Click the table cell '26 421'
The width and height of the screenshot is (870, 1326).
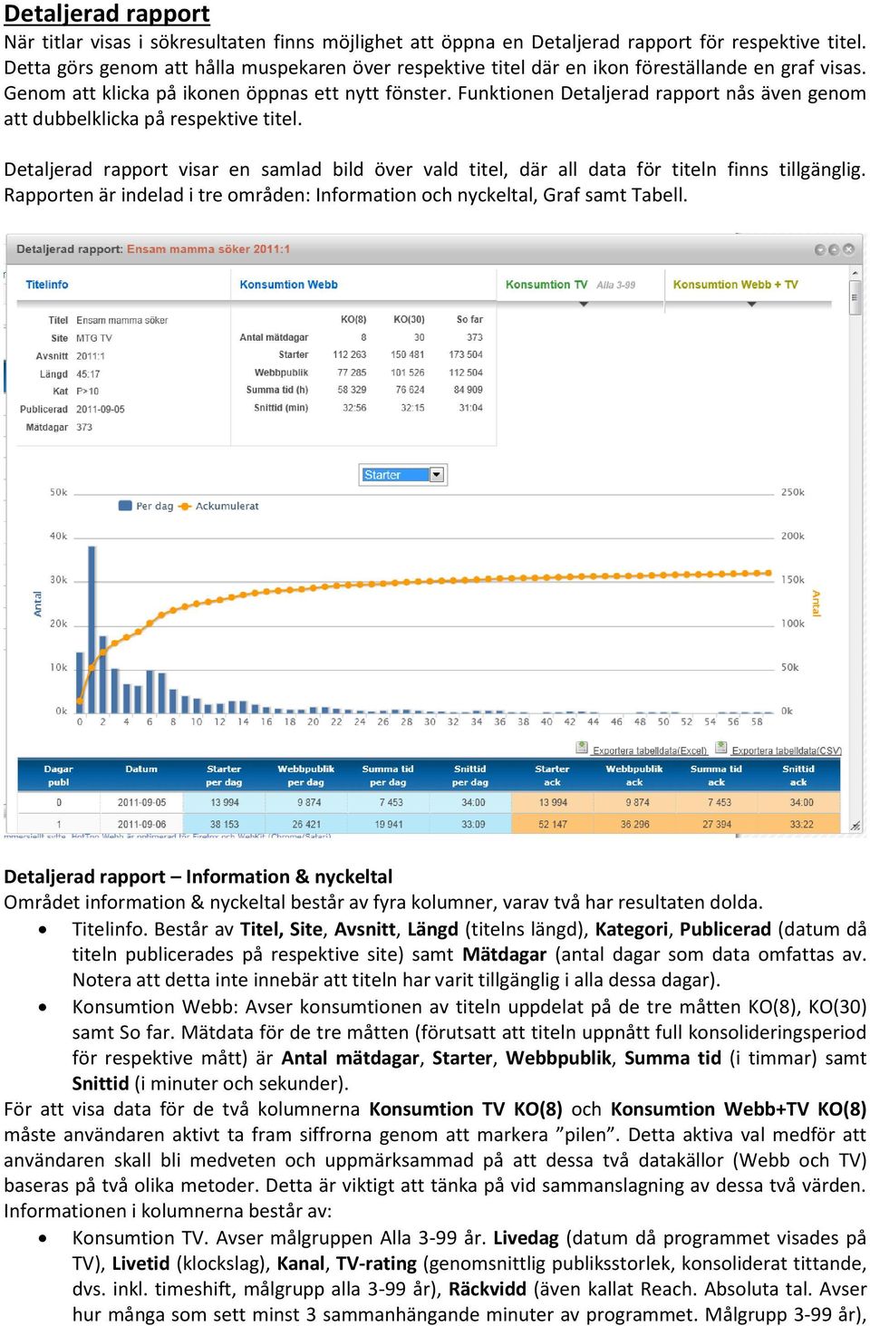(306, 825)
